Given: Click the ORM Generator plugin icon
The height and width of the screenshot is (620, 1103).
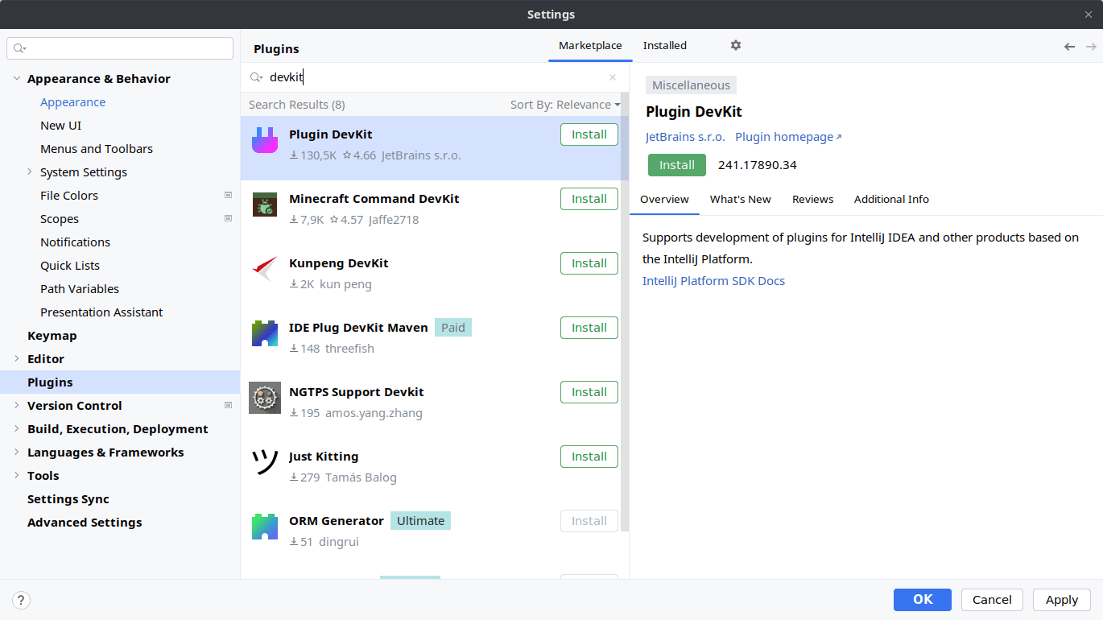Looking at the screenshot, I should (x=264, y=527).
